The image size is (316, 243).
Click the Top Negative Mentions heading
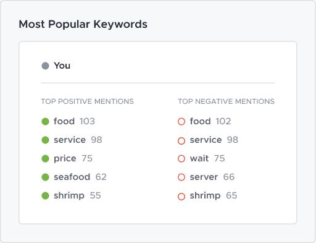(226, 101)
